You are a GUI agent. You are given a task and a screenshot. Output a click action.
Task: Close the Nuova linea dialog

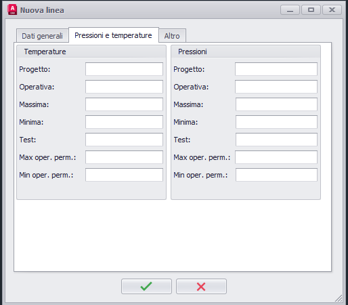(x=332, y=10)
